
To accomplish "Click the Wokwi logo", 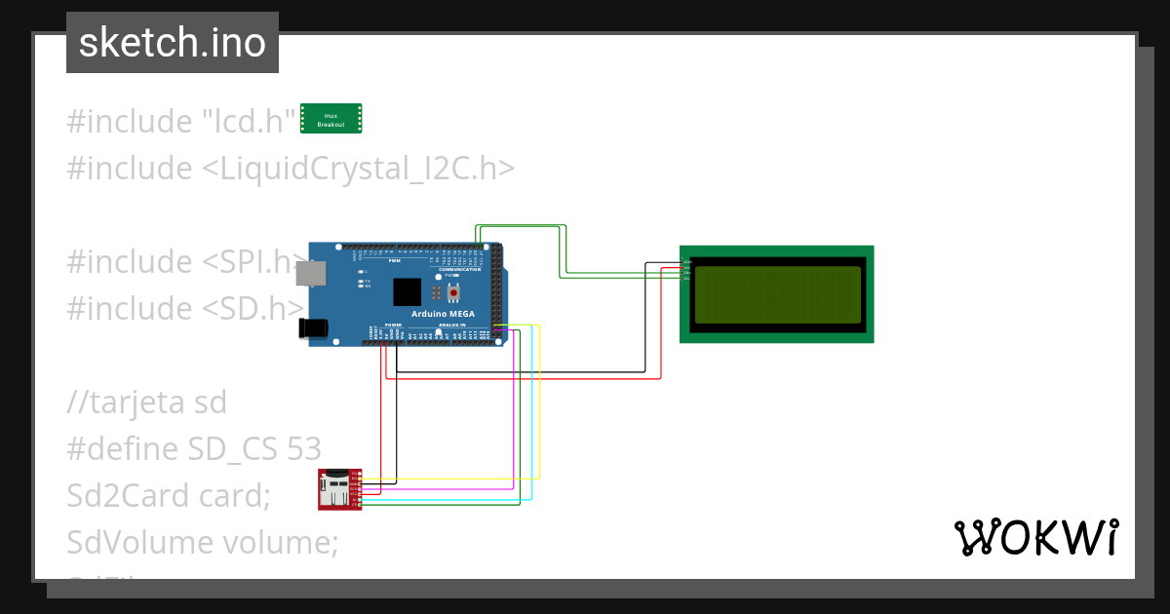I will pyautogui.click(x=1038, y=537).
